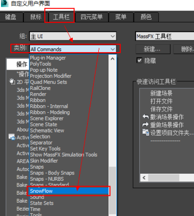194x216 pixels.
Task: Choose Snaps - NURBS category
Action: [x=47, y=179]
